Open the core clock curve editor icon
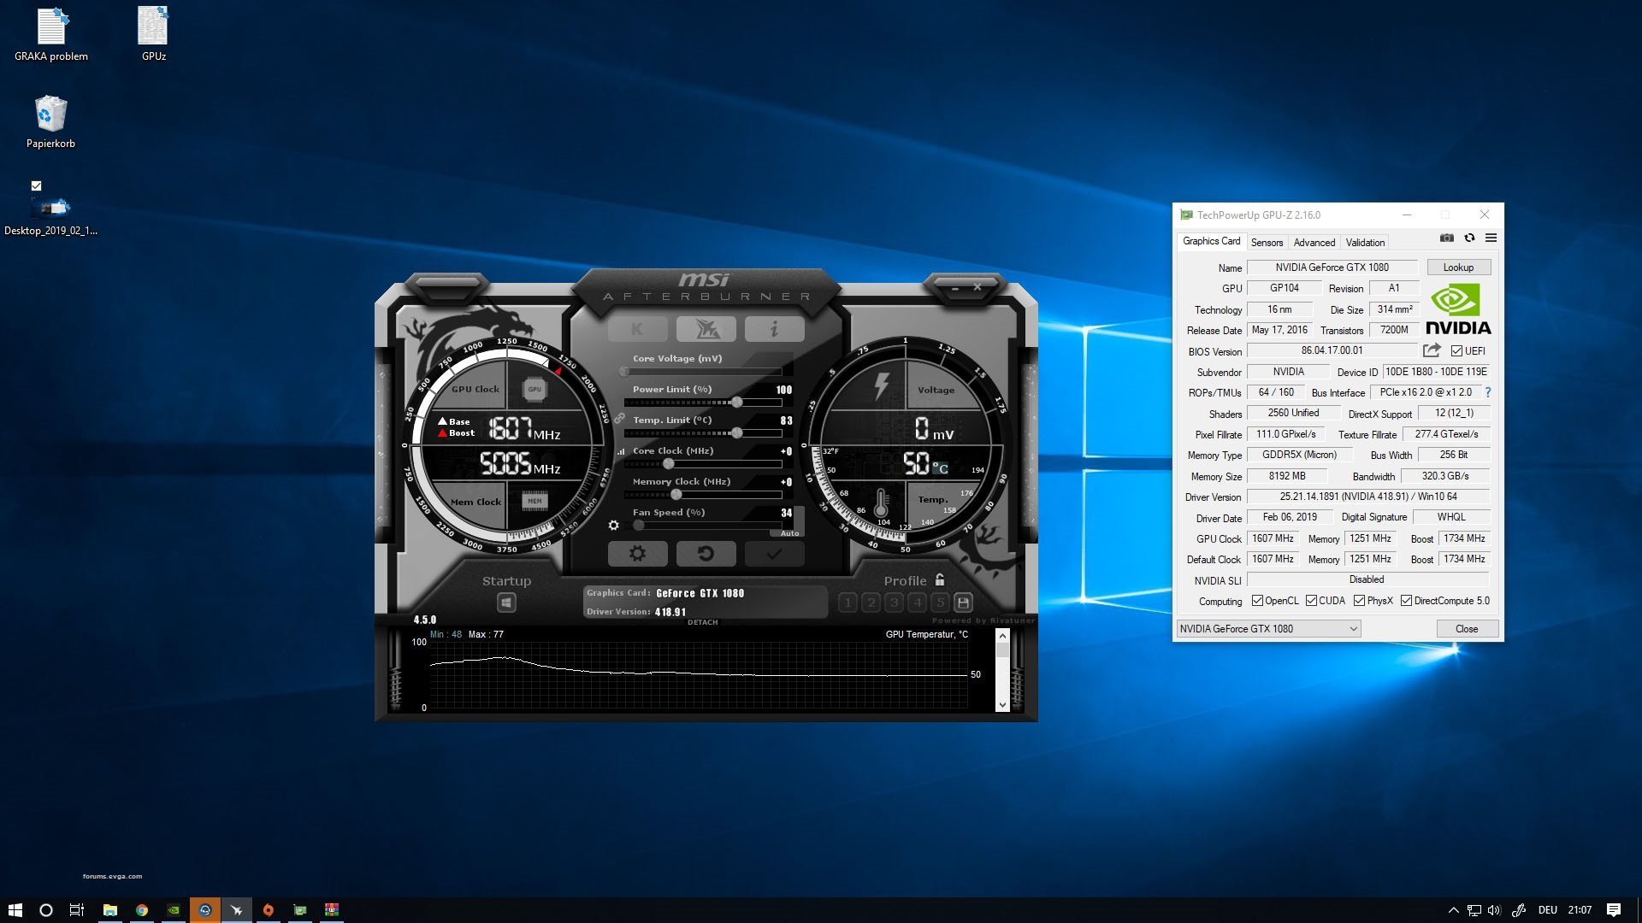Screen dimensions: 1642x923 point(621,451)
